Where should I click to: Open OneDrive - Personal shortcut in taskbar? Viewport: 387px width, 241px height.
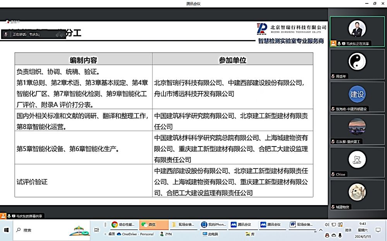(x=135, y=234)
